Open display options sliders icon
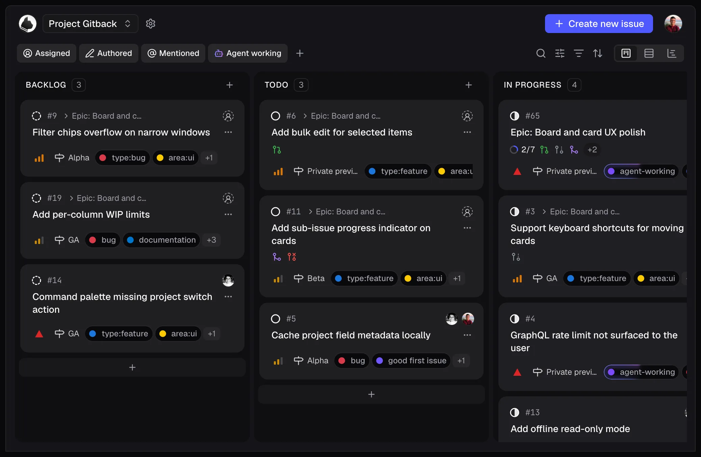This screenshot has width=701, height=457. pyautogui.click(x=560, y=53)
